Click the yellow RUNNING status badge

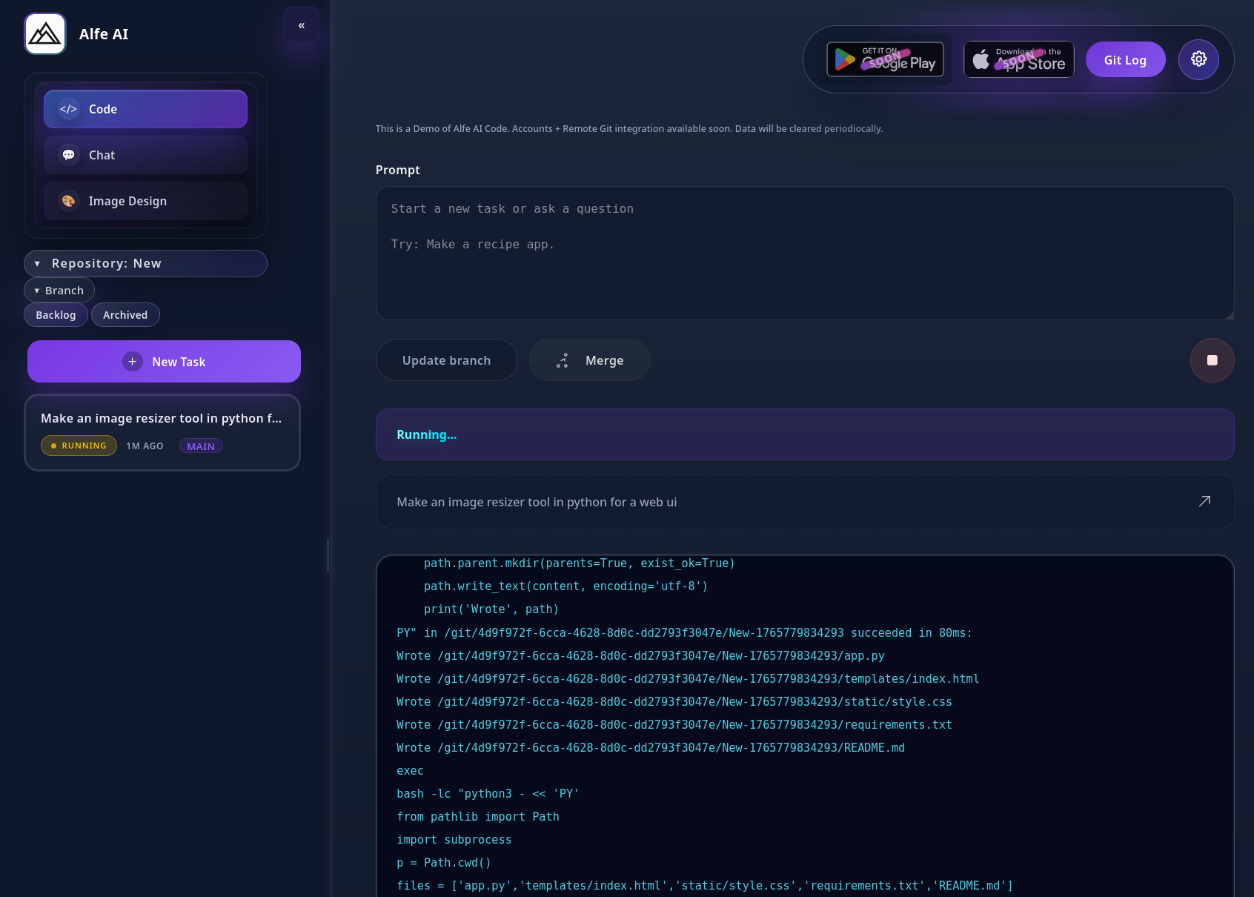click(x=79, y=446)
